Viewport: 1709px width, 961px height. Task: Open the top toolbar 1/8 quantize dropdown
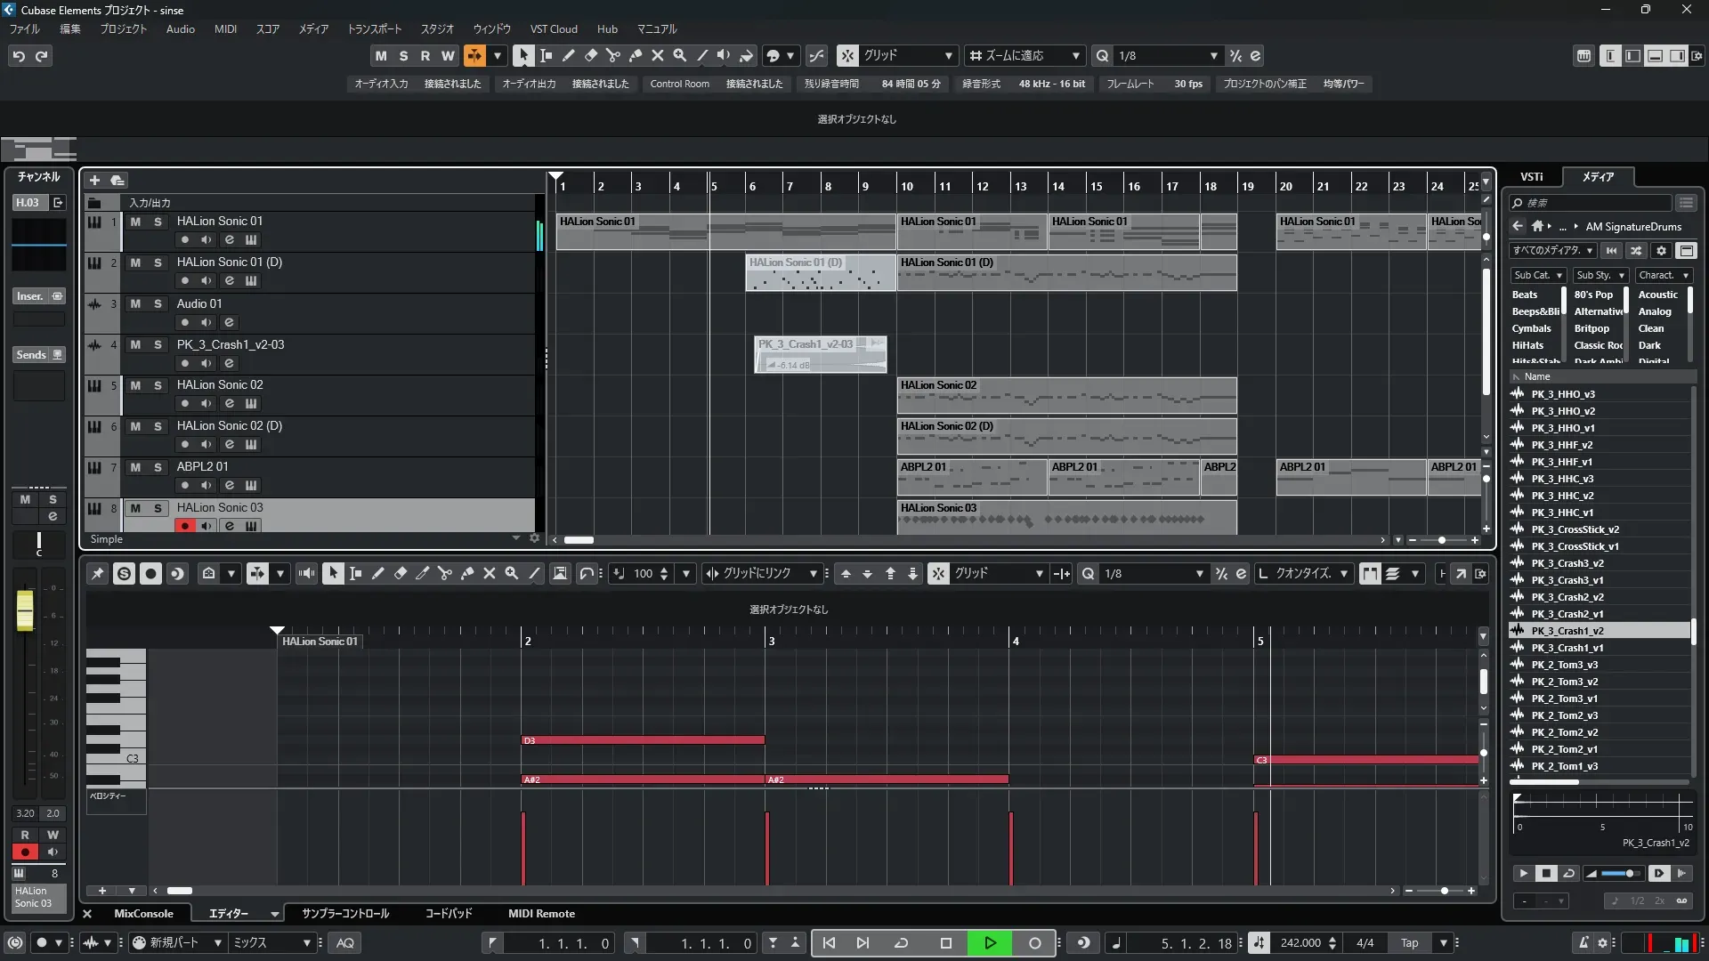pos(1213,55)
